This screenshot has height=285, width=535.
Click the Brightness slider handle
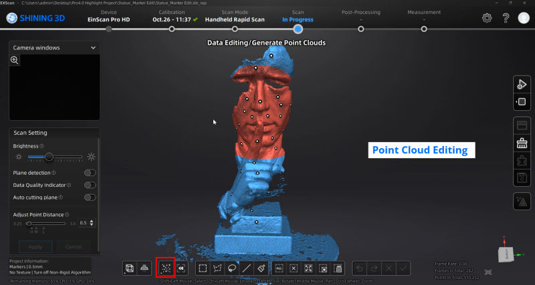(x=49, y=156)
